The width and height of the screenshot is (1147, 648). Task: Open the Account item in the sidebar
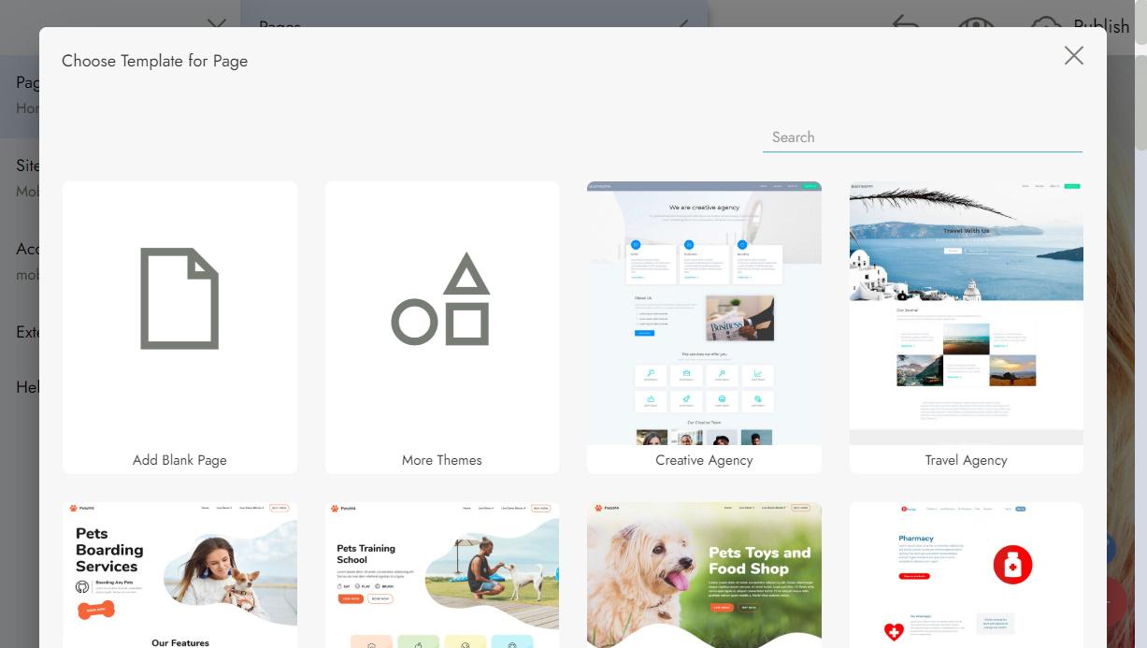click(x=27, y=250)
